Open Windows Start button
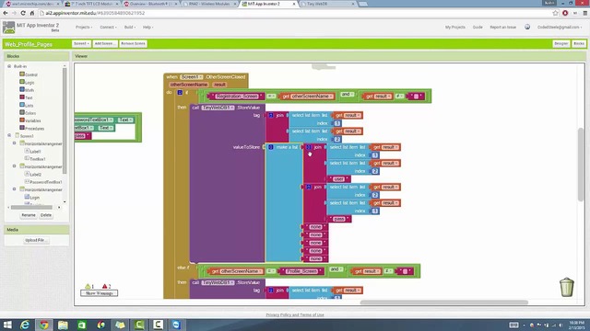Viewport: 590px width, 331px height. click(x=7, y=325)
